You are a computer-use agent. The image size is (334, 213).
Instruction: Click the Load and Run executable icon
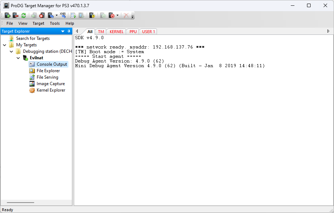pos(73,15)
